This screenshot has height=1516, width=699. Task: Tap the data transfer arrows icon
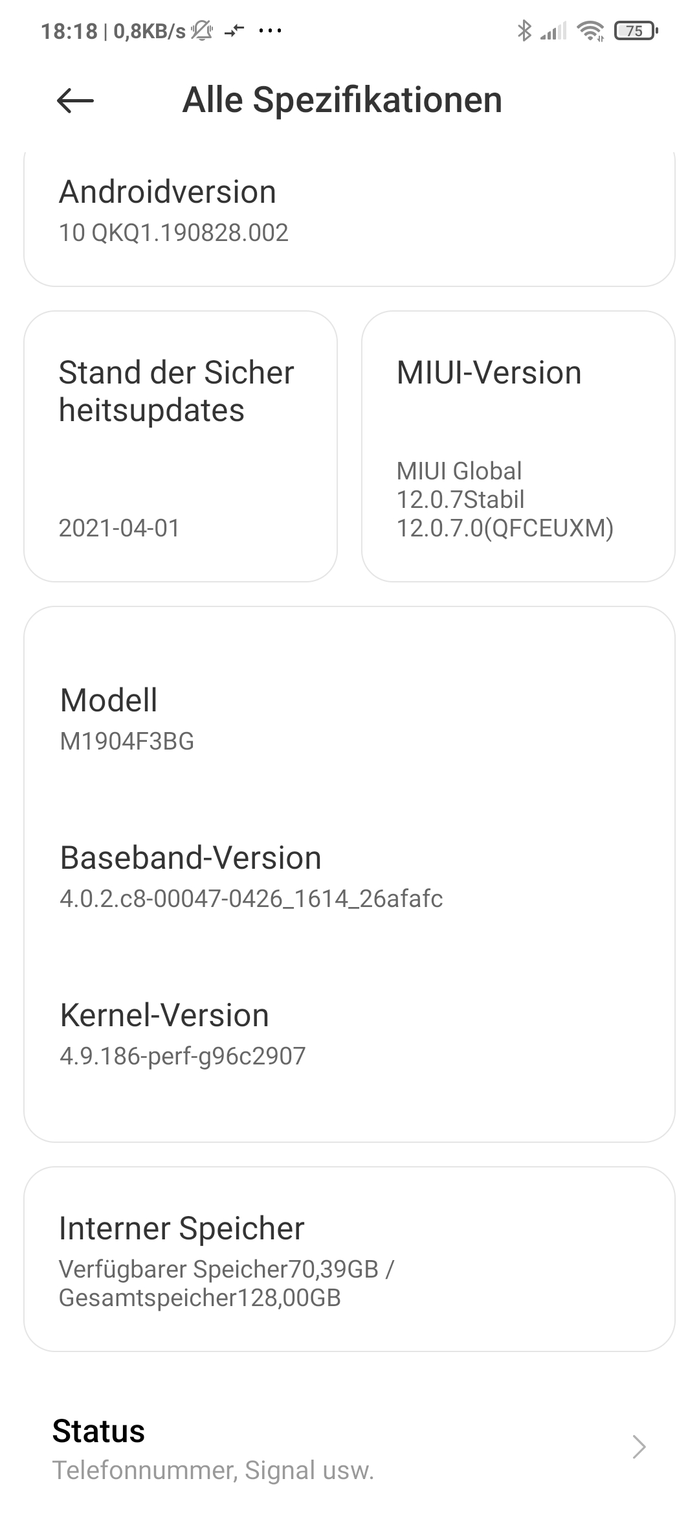click(234, 30)
